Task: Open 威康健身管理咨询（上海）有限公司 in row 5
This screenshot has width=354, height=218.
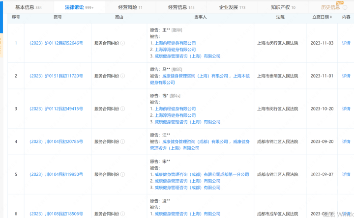Action: tap(187, 181)
